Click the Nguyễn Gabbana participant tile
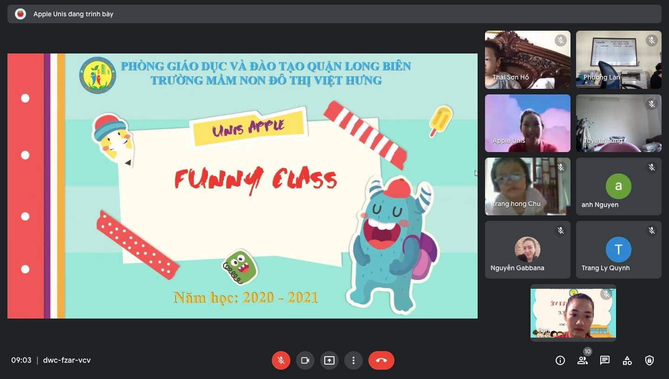 click(527, 250)
